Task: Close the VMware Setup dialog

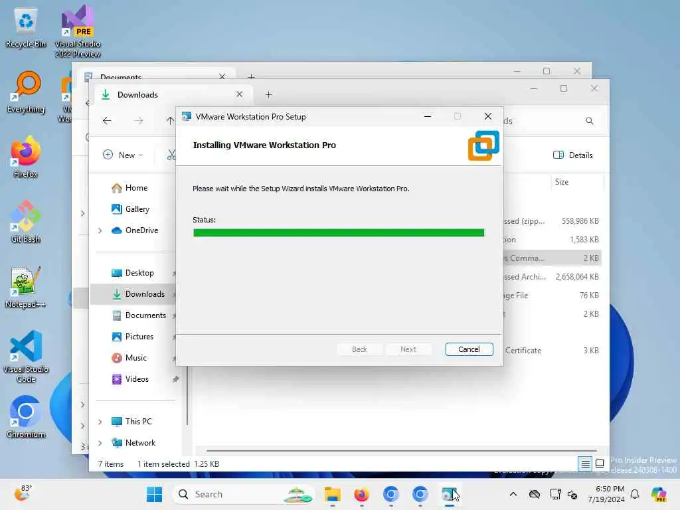Action: pos(488,116)
